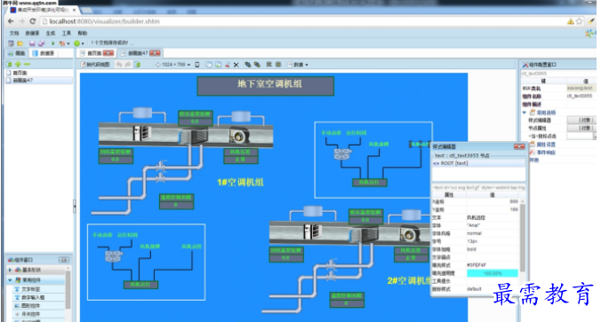The height and width of the screenshot is (322, 601).
Task: Click the cyan 100.00% fill opacity bar
Action: [493, 273]
